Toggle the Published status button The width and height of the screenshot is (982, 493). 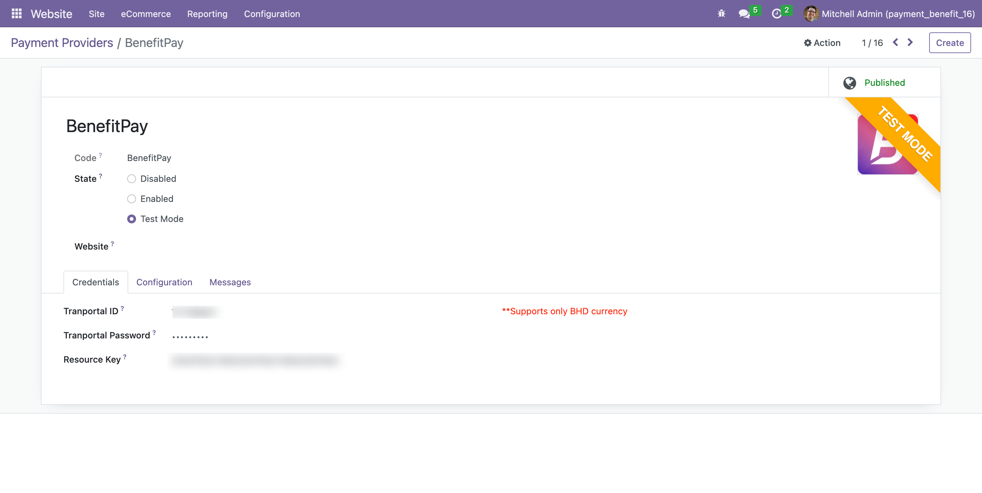[884, 83]
